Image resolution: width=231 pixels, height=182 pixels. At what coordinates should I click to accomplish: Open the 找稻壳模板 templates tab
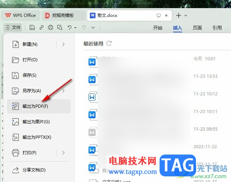[63, 15]
